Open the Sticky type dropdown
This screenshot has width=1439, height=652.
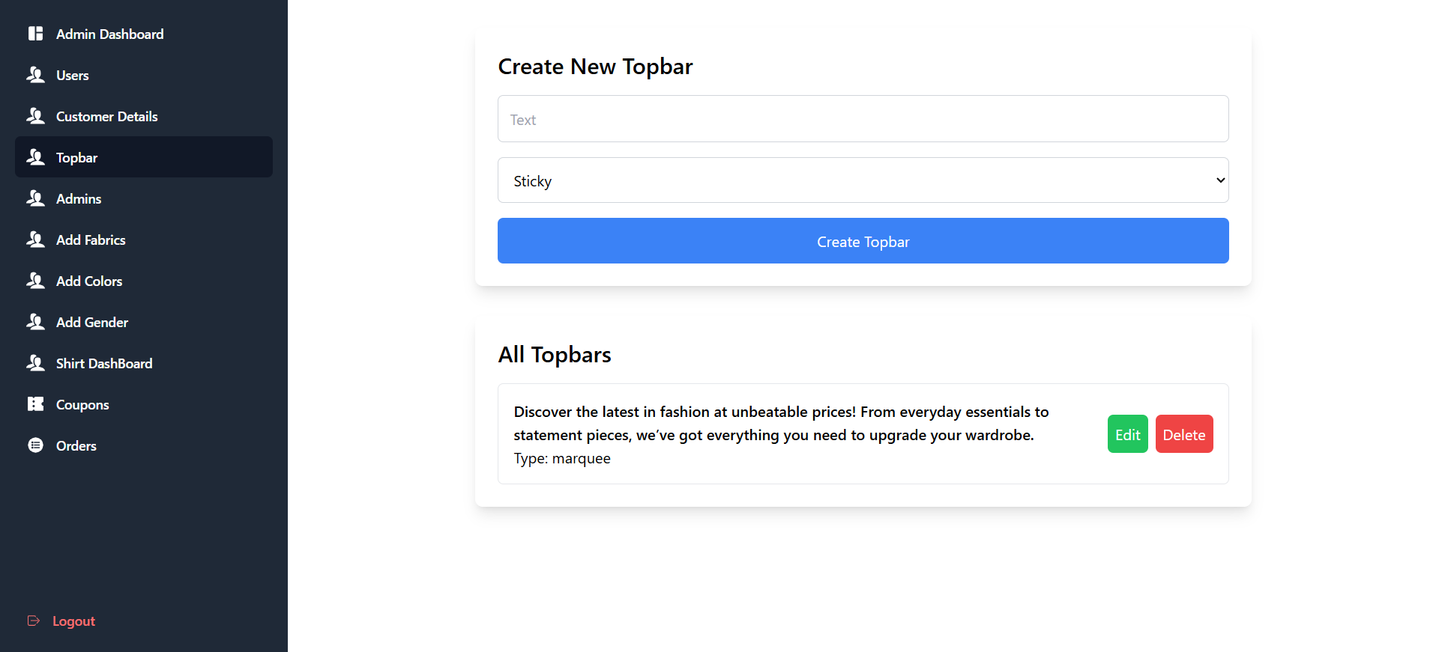[862, 180]
